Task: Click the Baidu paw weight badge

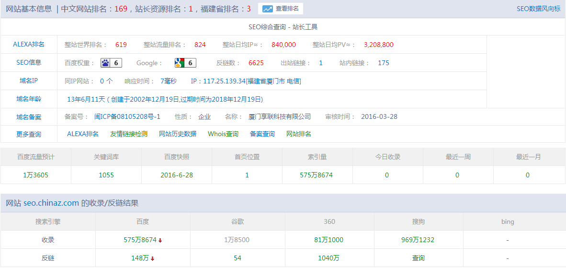Action: coord(111,63)
